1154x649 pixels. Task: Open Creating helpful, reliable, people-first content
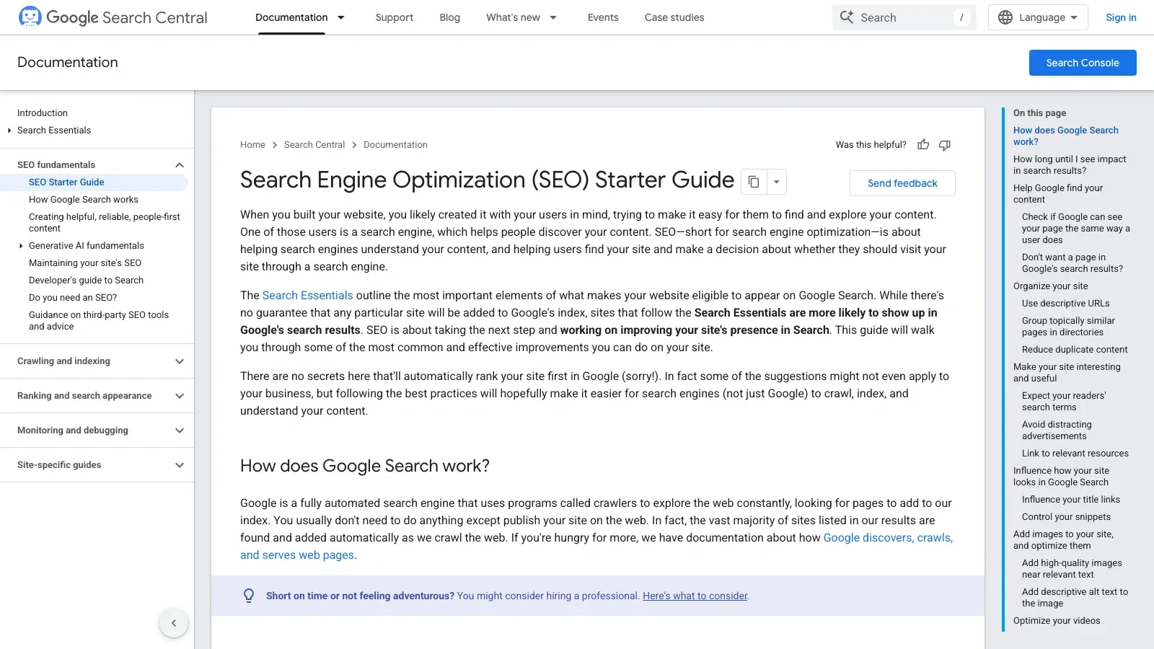(105, 223)
